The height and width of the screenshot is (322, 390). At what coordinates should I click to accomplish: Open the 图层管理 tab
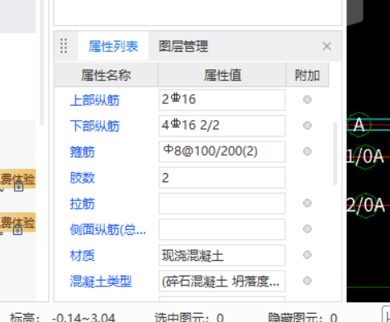click(x=183, y=46)
